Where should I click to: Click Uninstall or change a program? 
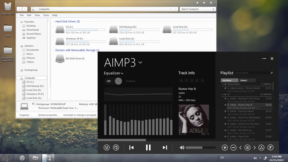(80, 115)
